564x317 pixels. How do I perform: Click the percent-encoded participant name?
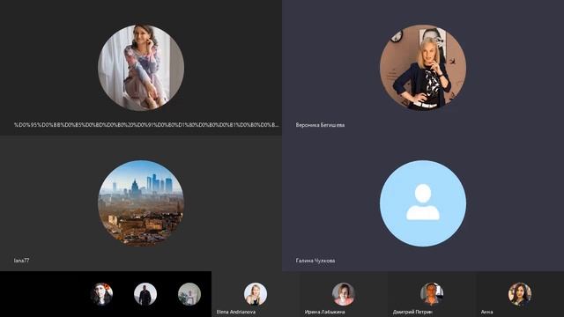click(146, 125)
